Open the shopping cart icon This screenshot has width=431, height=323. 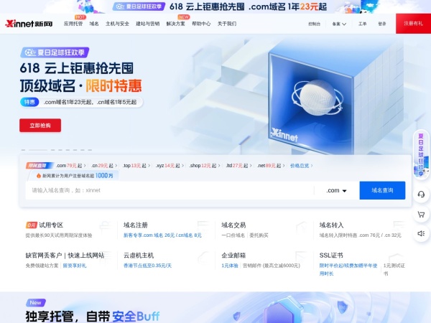(x=421, y=214)
